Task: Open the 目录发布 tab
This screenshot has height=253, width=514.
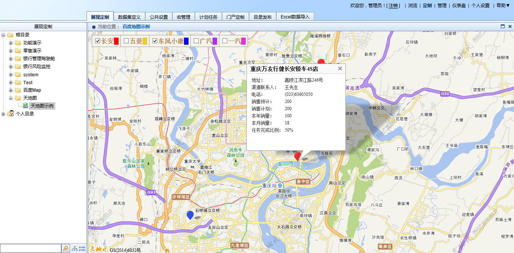Action: [x=263, y=17]
